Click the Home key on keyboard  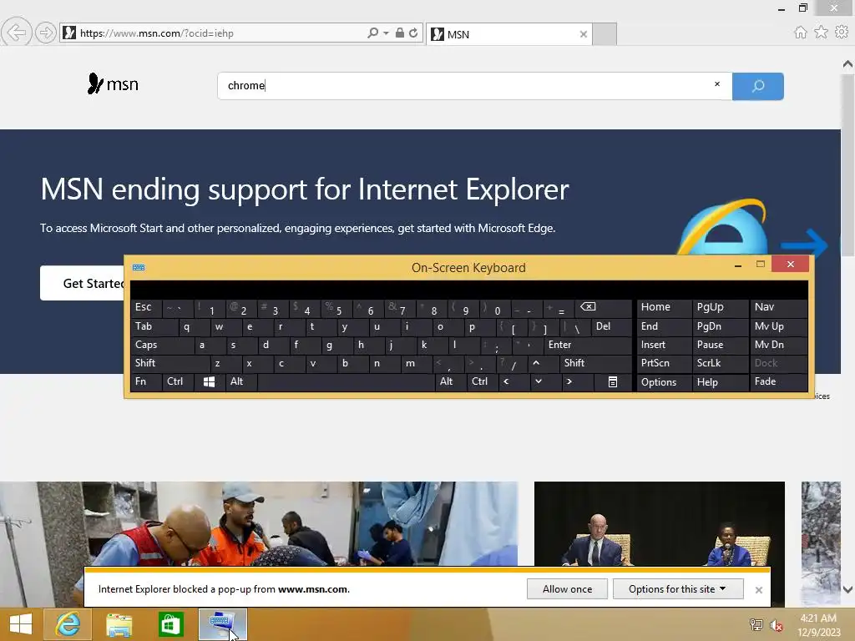tap(664, 307)
